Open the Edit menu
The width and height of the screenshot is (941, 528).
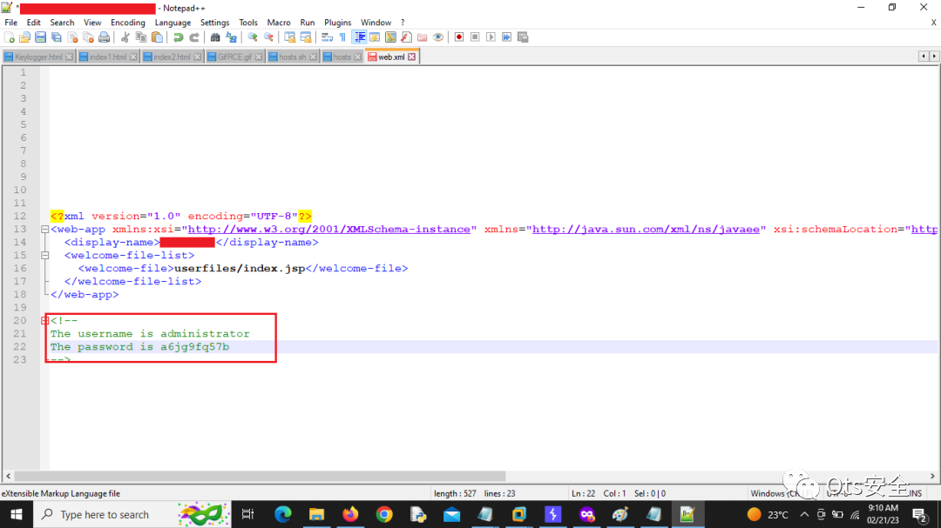(34, 22)
